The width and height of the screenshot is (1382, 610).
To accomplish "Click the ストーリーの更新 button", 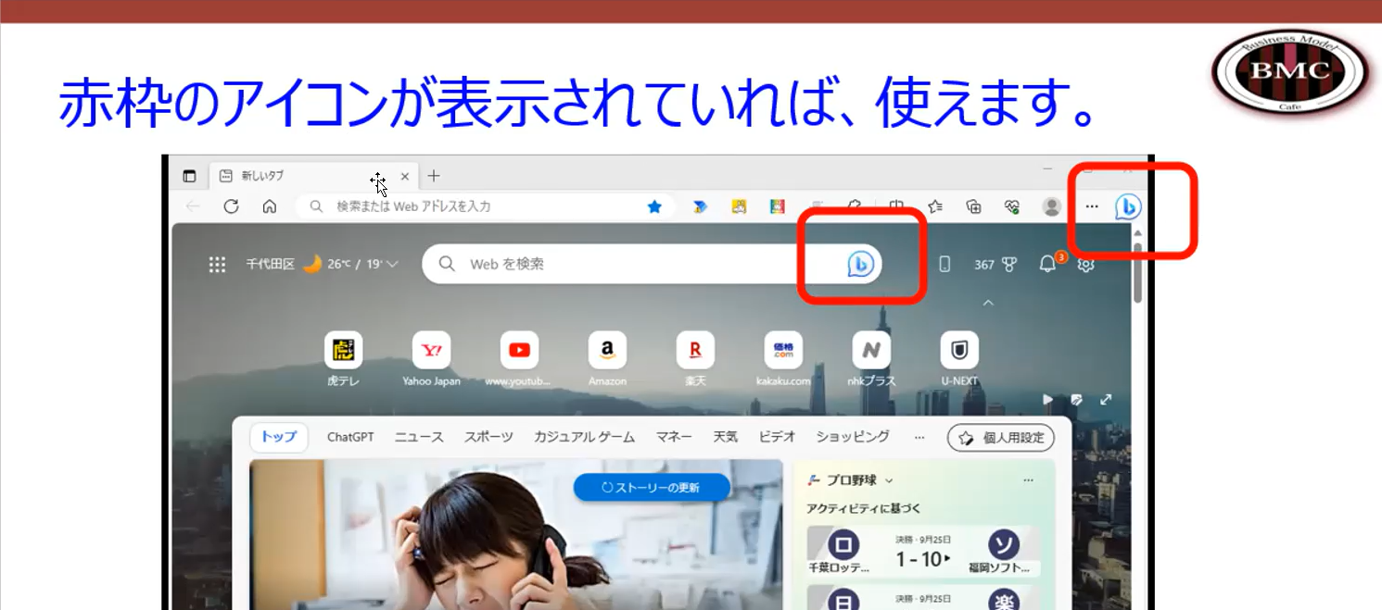I will (652, 487).
